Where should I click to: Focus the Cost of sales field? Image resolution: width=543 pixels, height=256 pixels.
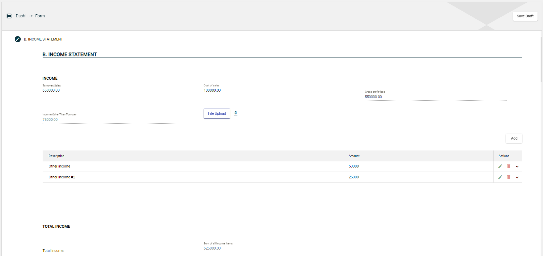[274, 91]
